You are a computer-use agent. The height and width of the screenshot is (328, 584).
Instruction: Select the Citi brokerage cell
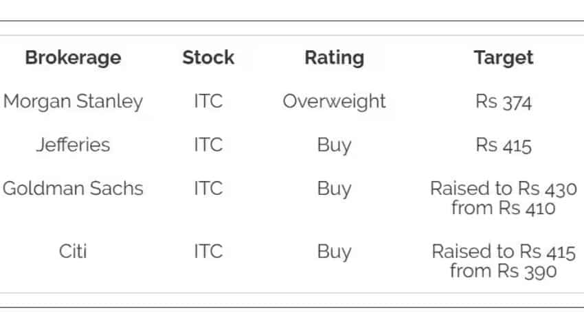point(73,251)
